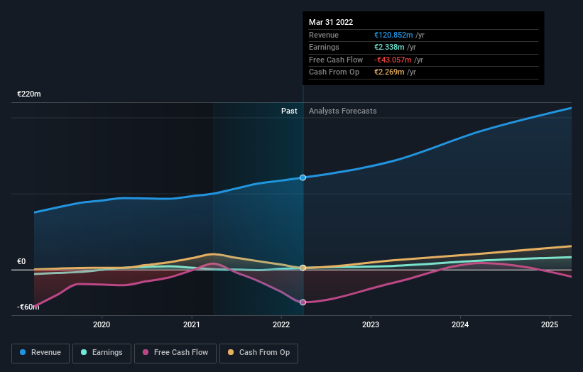Click the Earnings row label in tooltip
This screenshot has width=583, height=372.
325,47
